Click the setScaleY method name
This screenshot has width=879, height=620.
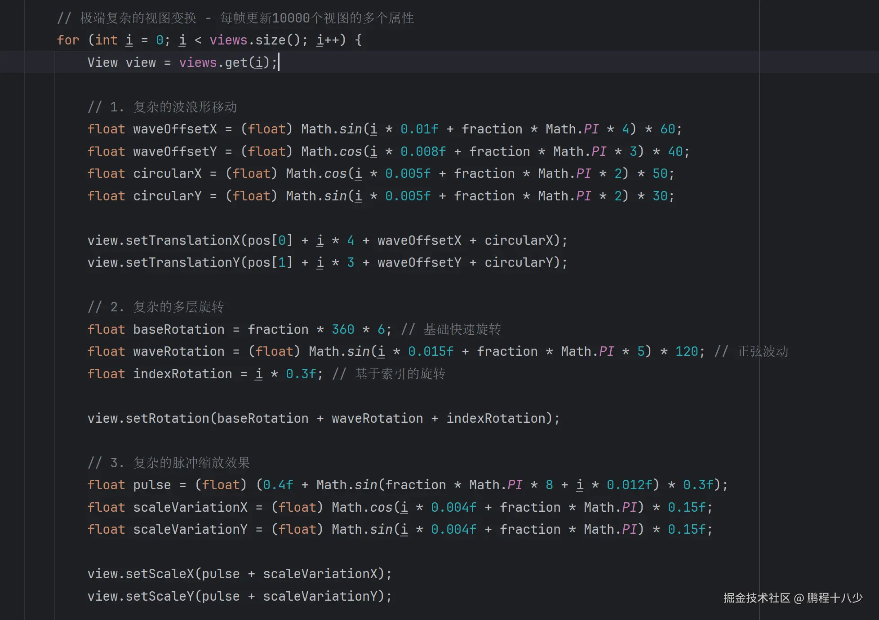[160, 597]
